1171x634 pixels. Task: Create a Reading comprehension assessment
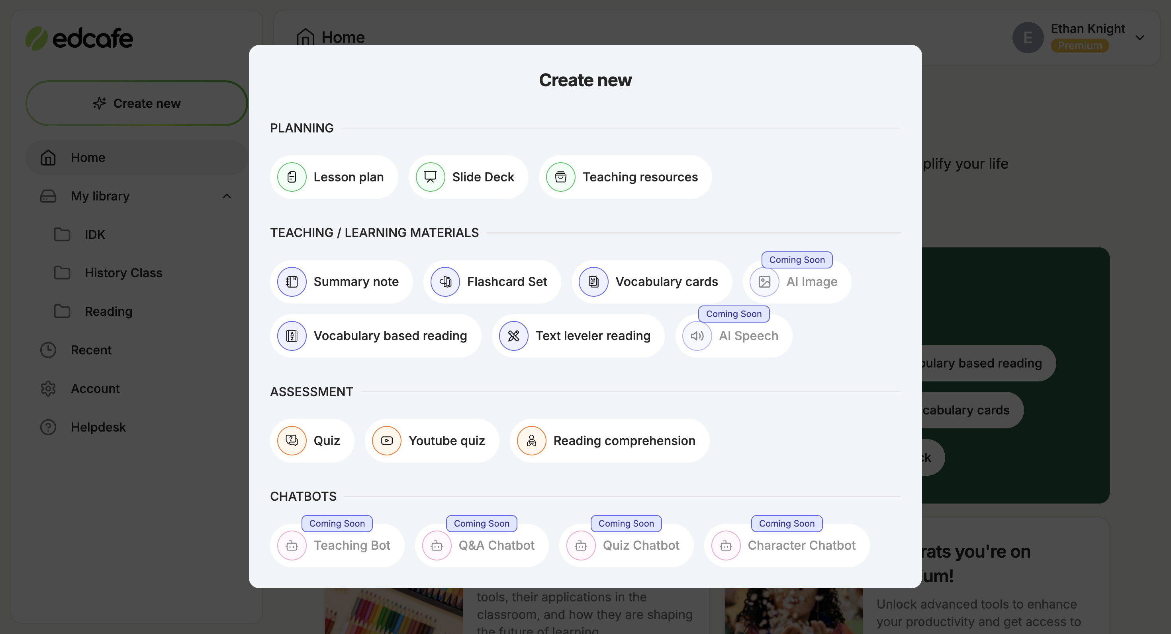(x=609, y=441)
